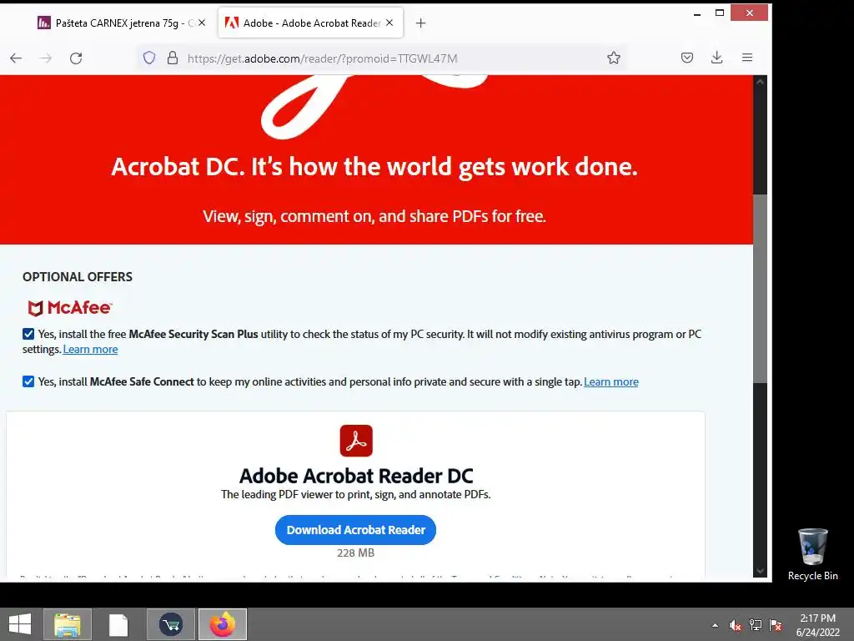This screenshot has height=641, width=854.
Task: Click the taskbar clock showing 2:17 PM
Action: click(x=817, y=625)
